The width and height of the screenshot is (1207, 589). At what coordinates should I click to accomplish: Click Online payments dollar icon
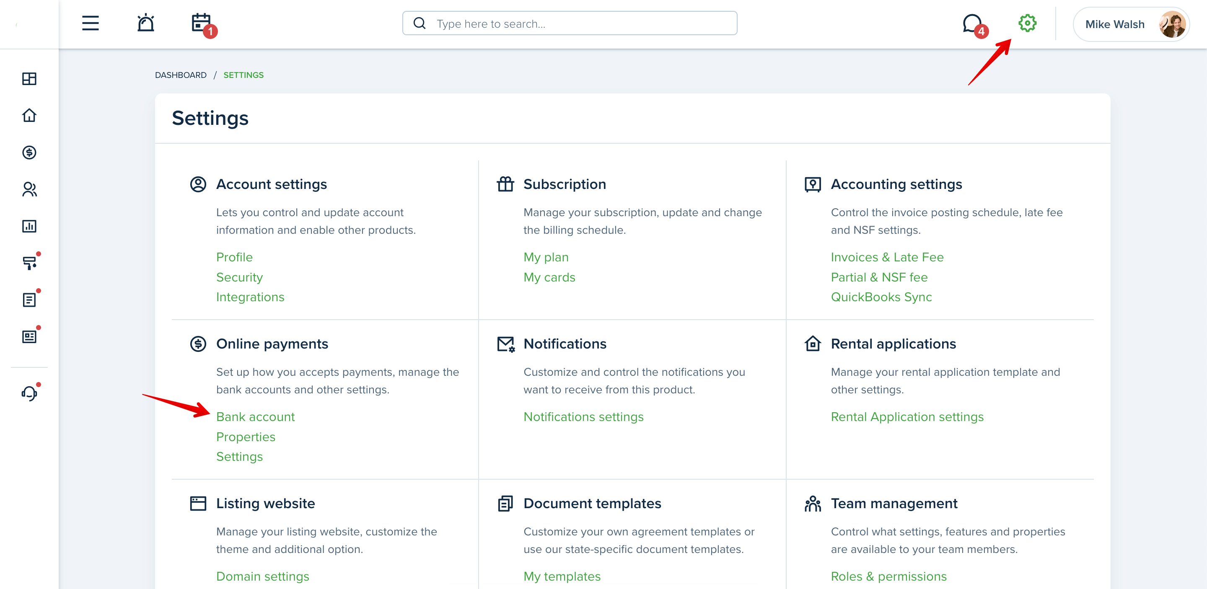(x=198, y=344)
